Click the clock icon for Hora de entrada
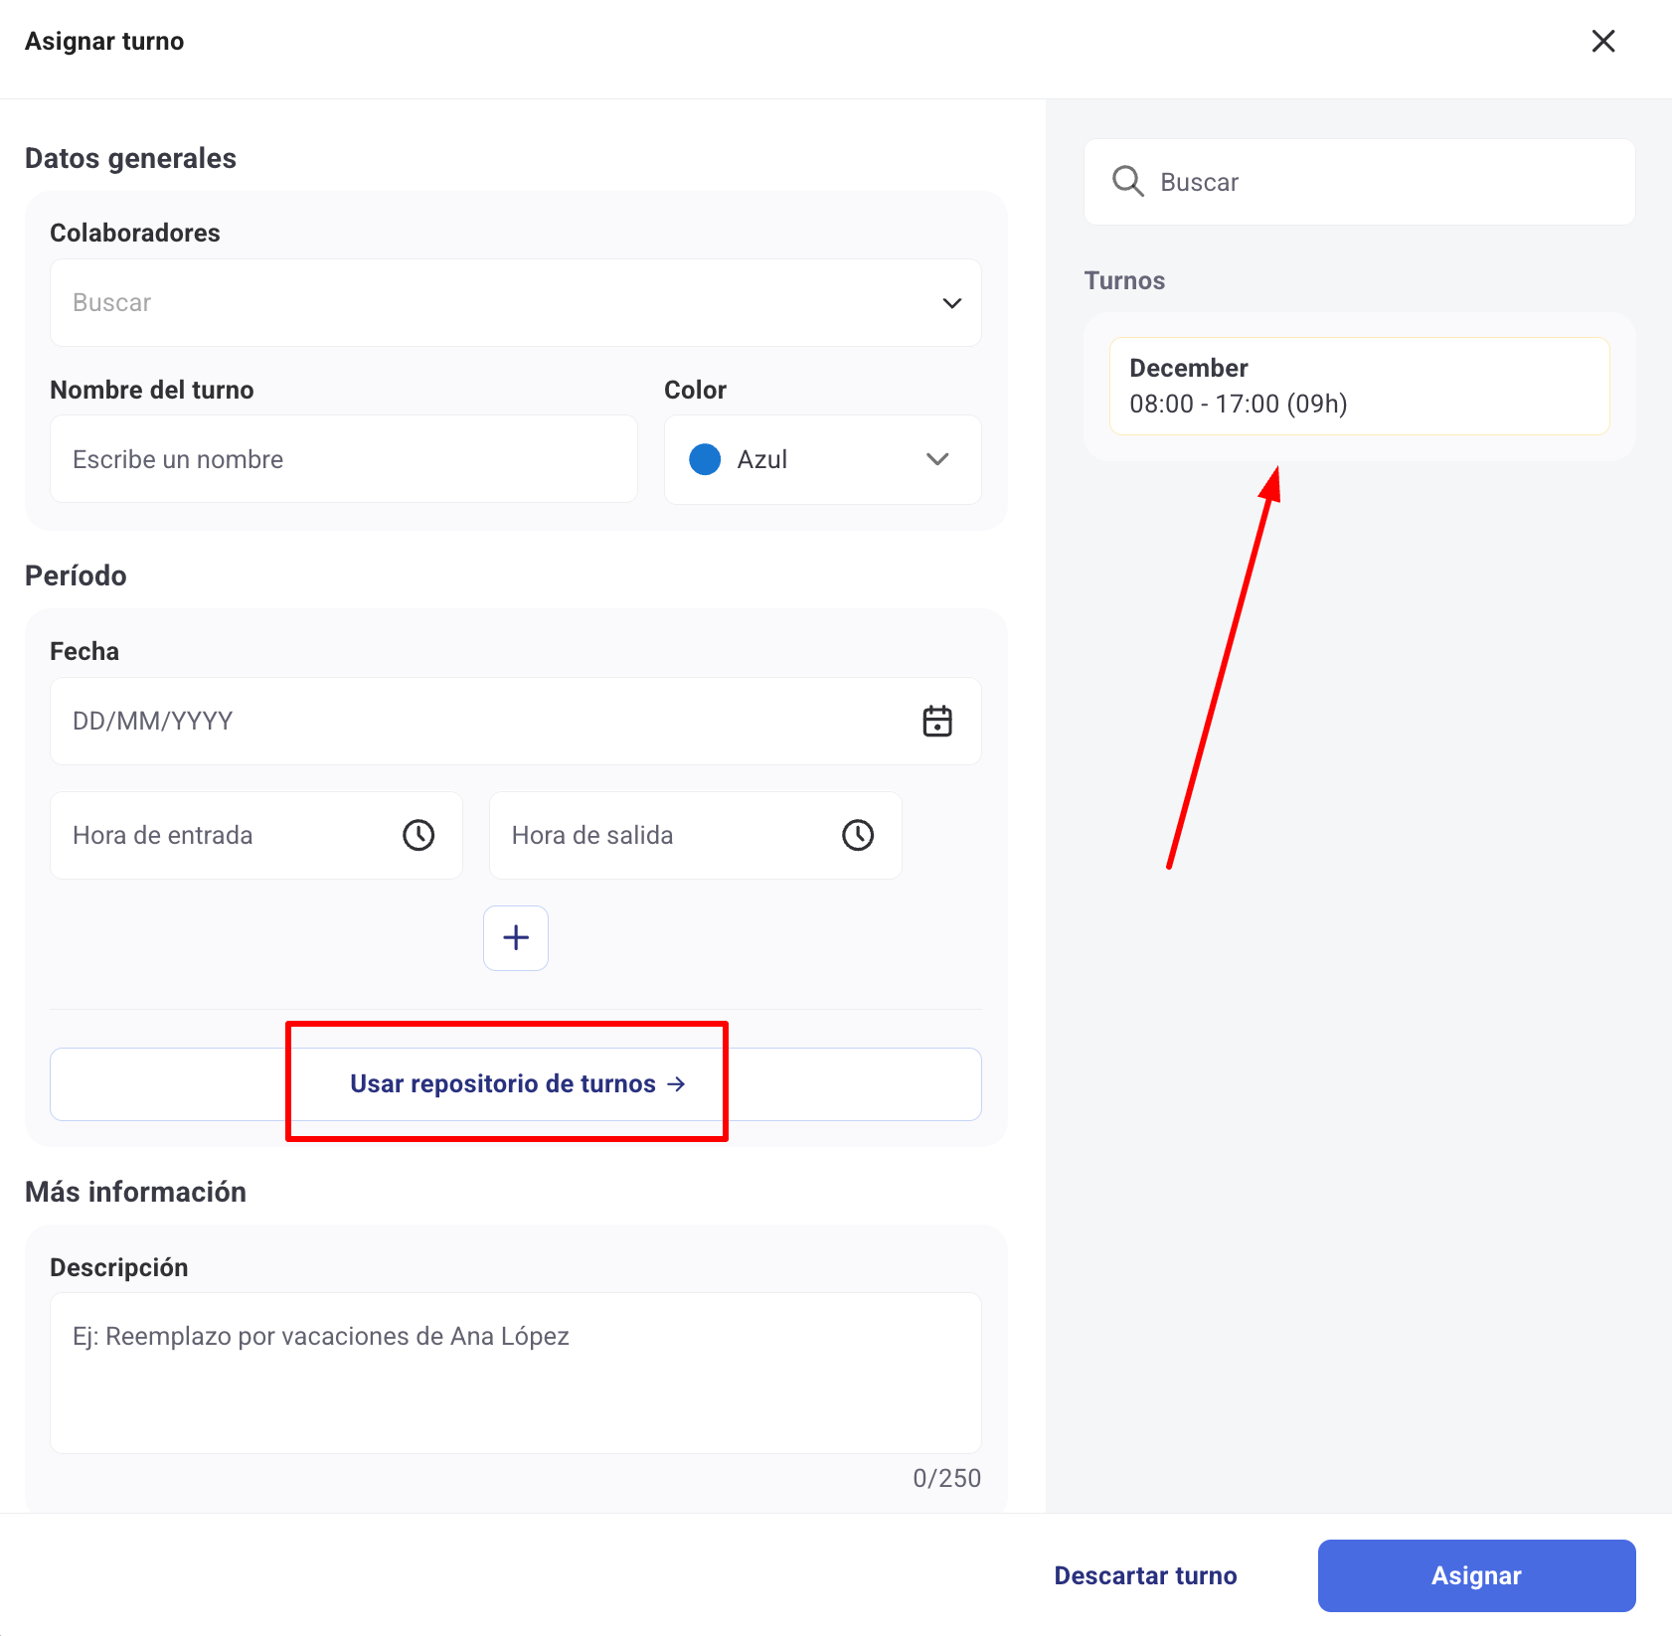 click(418, 835)
